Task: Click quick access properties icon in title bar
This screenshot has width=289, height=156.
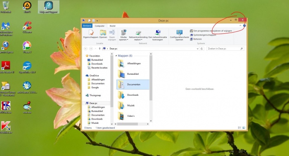Action: pos(90,21)
